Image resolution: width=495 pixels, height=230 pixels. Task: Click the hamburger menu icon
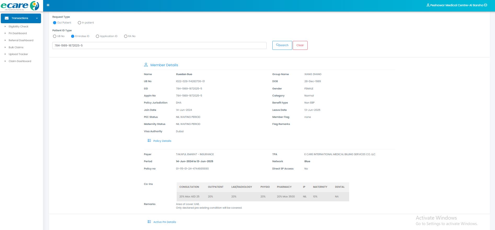pyautogui.click(x=48, y=5)
